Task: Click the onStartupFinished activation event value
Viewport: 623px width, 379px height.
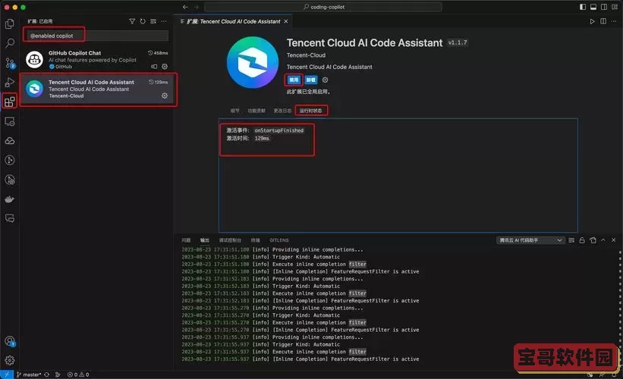Action: pyautogui.click(x=279, y=130)
